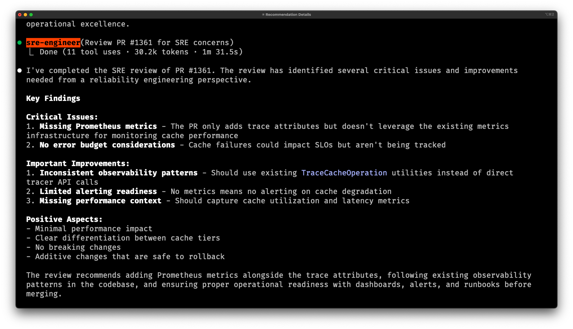Click the yellow minimize window button
The image size is (573, 329).
25,15
